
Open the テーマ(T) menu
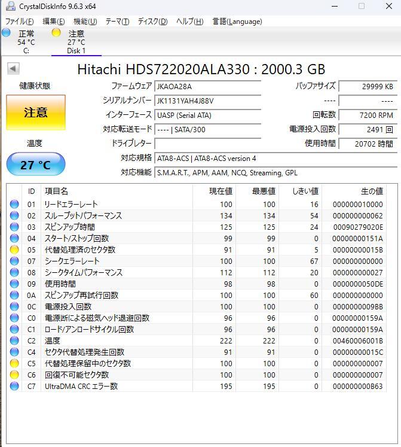tap(117, 22)
